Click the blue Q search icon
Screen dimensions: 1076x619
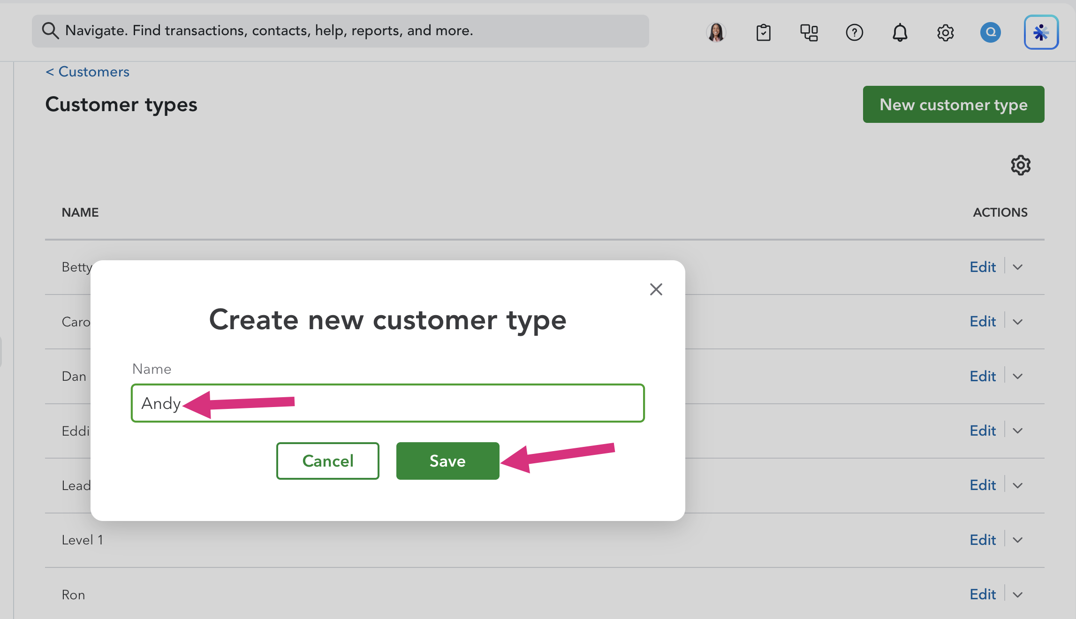click(x=991, y=32)
